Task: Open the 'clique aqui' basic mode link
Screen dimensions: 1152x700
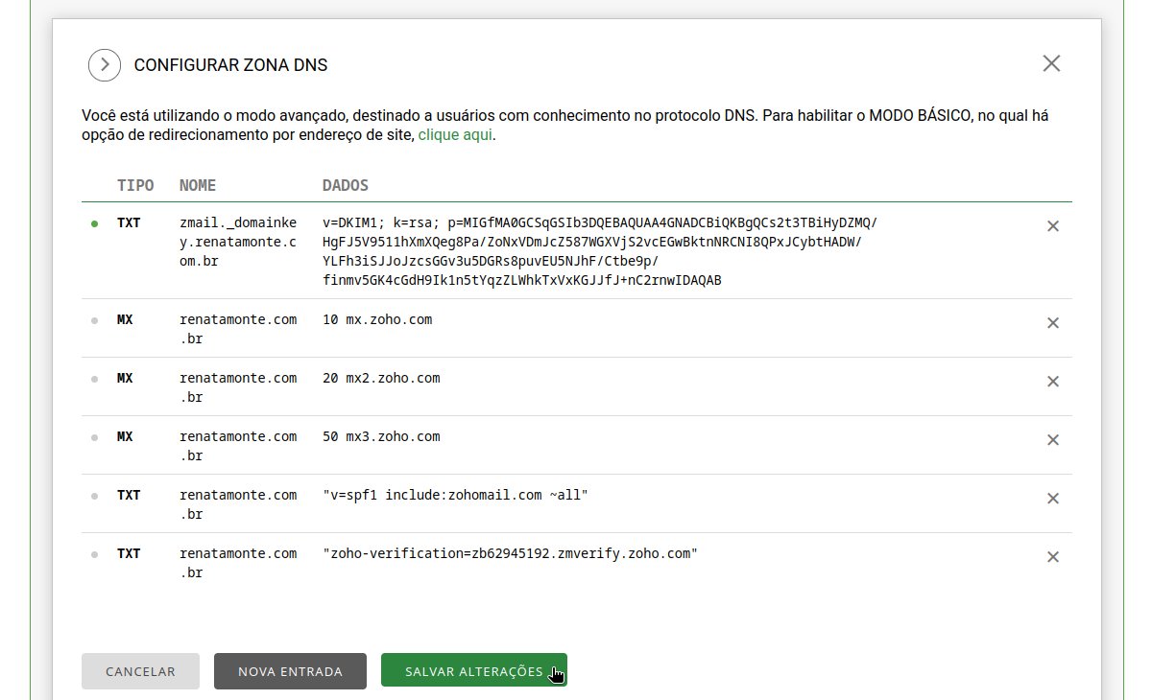Action: (x=455, y=135)
